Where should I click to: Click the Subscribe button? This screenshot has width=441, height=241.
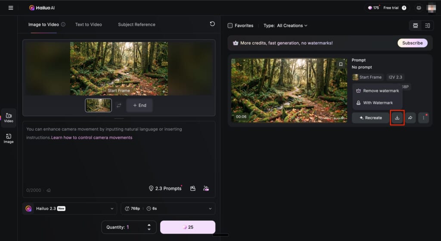click(x=412, y=43)
